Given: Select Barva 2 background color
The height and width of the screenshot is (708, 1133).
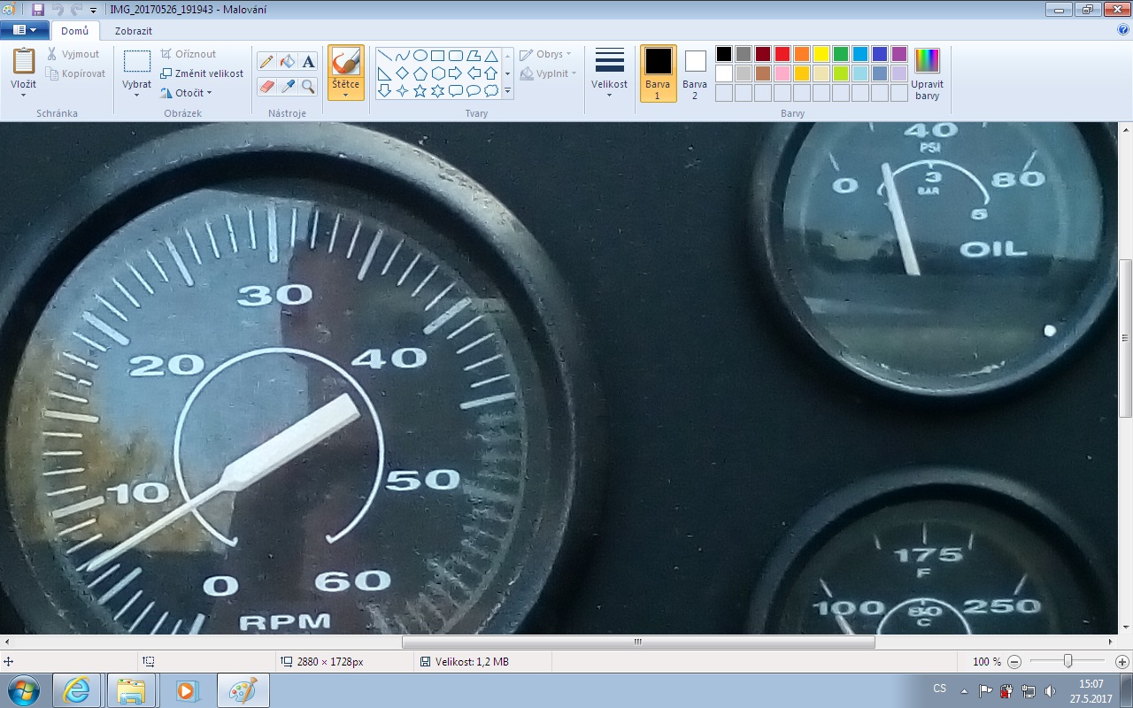Looking at the screenshot, I should click(x=695, y=73).
